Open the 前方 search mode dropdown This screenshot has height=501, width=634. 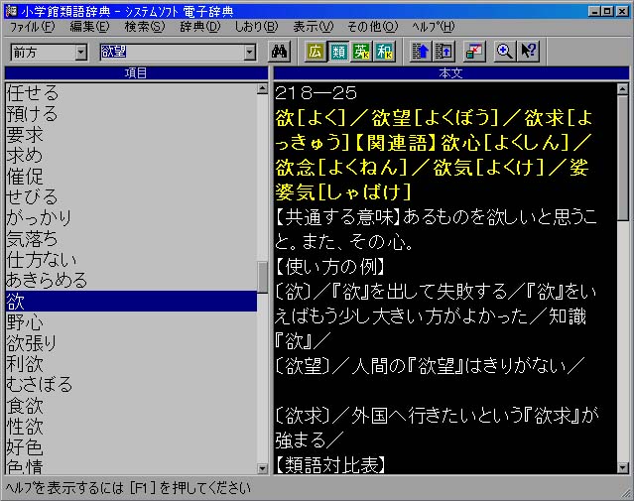pyautogui.click(x=80, y=52)
